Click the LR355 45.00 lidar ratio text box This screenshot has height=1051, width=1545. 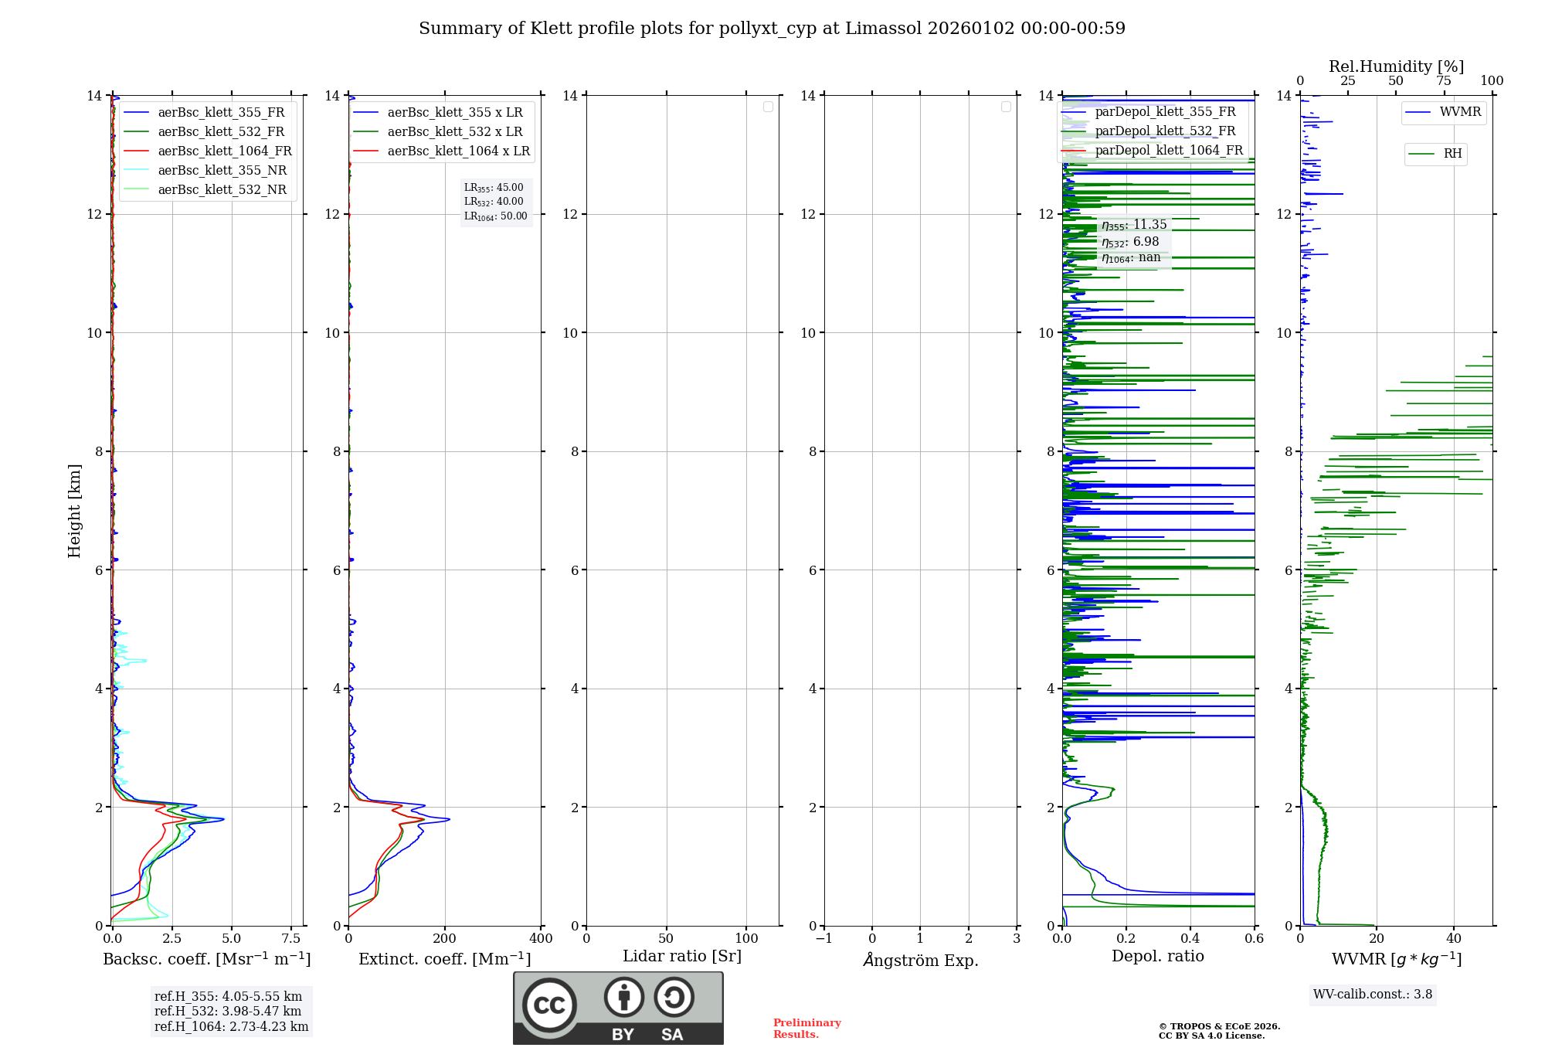[x=494, y=188]
